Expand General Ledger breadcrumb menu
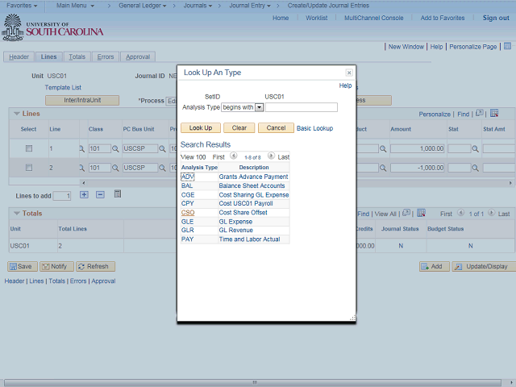Viewport: 516px width, 387px height. pyautogui.click(x=142, y=6)
